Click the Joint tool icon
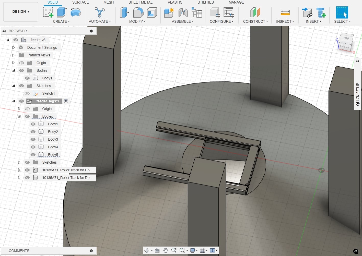362x256 pixels. pos(183,12)
